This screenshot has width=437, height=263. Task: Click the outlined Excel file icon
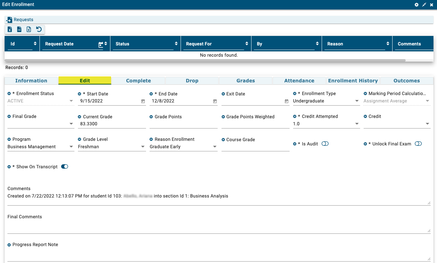pyautogui.click(x=29, y=30)
